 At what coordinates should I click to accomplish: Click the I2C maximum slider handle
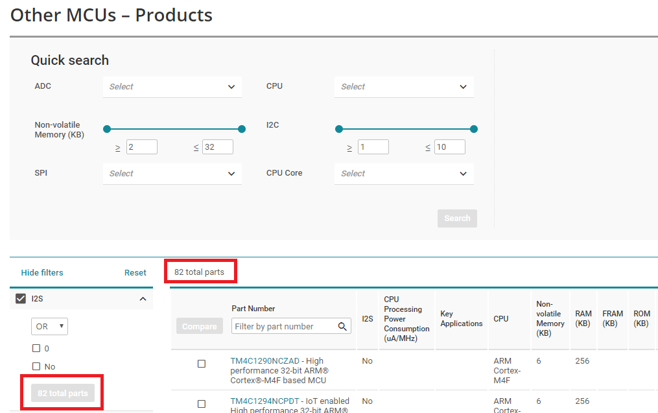(474, 129)
